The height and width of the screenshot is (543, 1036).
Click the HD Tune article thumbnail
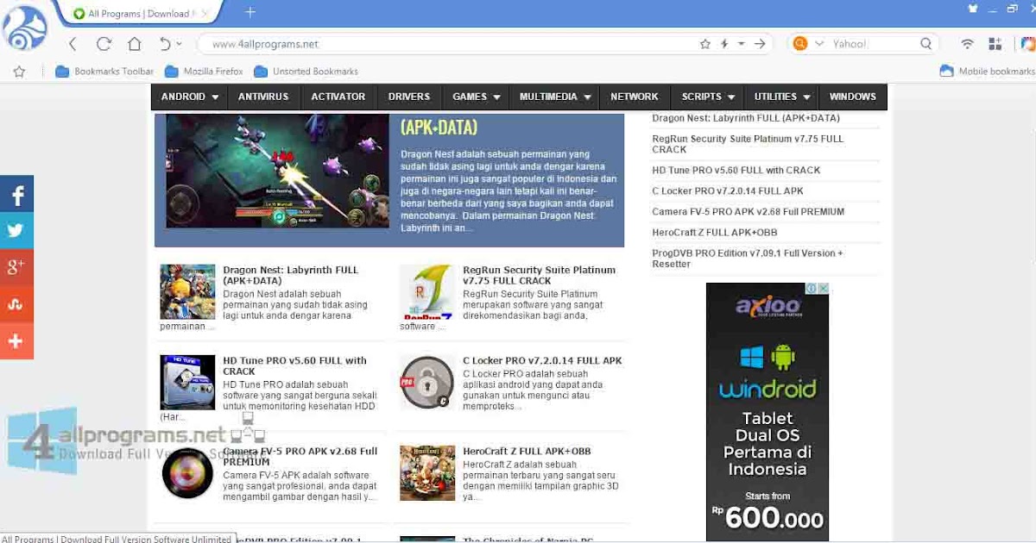coord(187,383)
